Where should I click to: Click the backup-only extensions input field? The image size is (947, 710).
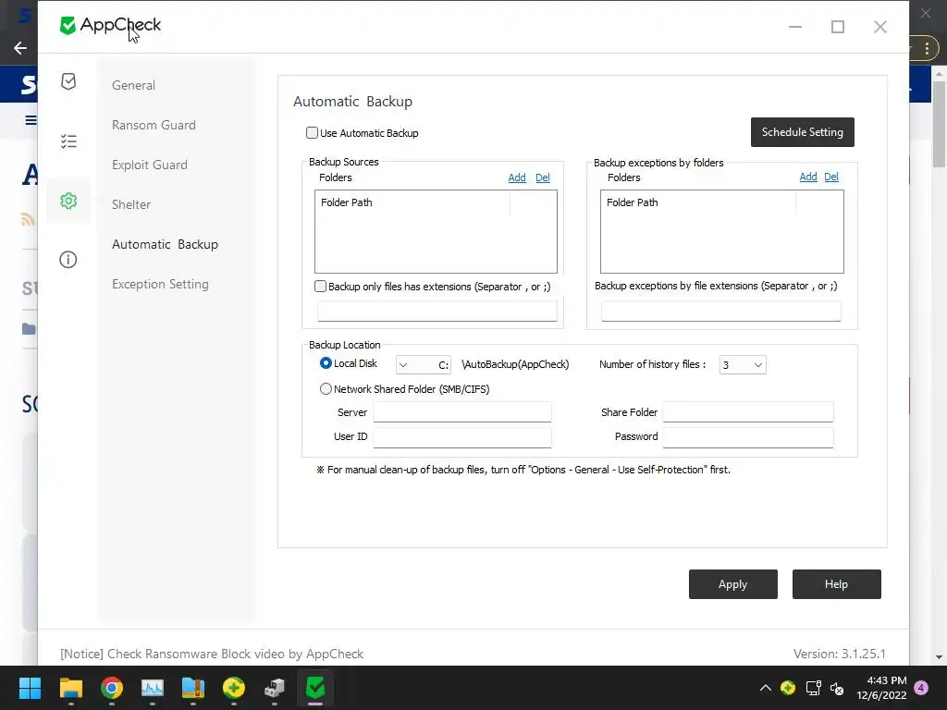click(x=437, y=311)
